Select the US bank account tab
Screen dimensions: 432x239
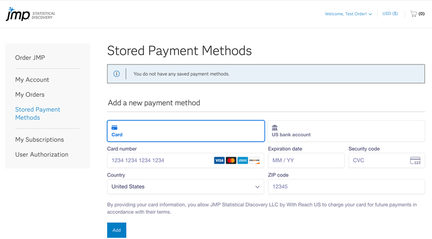pos(346,131)
